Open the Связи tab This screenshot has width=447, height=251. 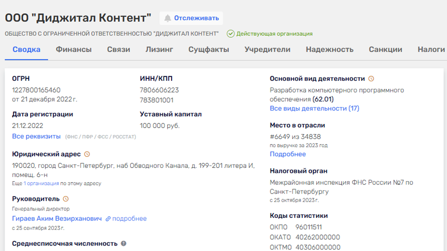118,50
